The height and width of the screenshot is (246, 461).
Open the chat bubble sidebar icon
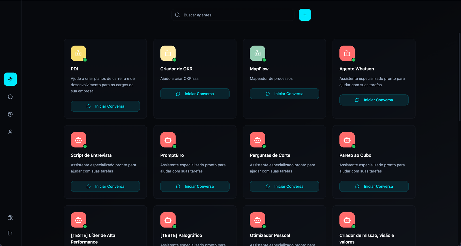tap(10, 97)
